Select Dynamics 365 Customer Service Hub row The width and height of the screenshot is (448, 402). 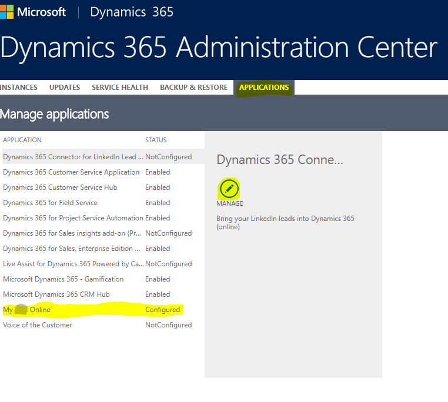click(103, 187)
